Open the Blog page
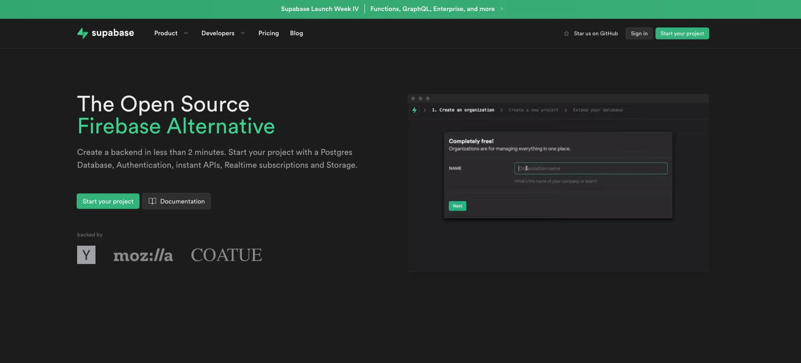Screen dimensions: 801x363 (297, 33)
